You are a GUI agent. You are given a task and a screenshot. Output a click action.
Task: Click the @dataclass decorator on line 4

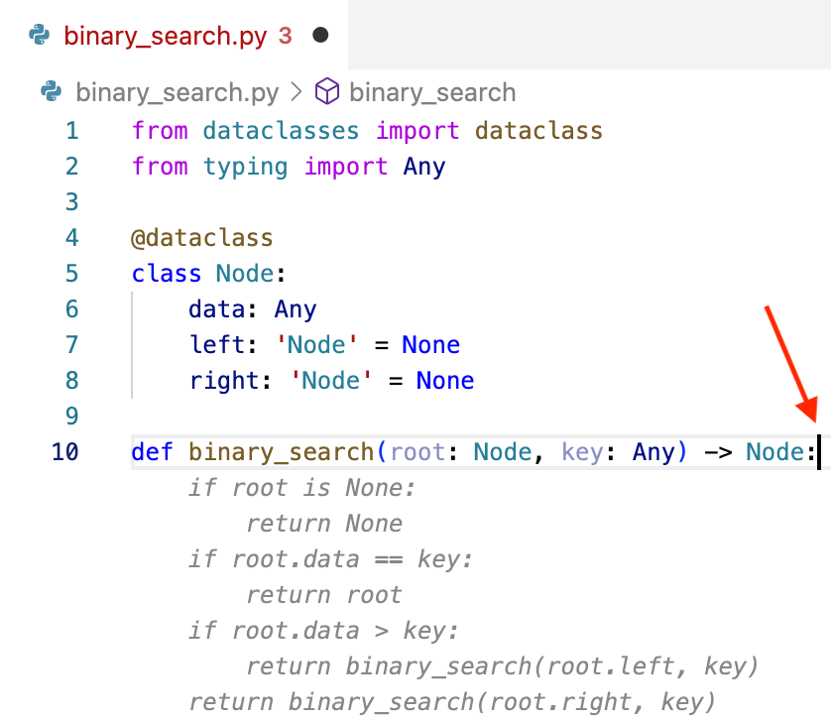(x=201, y=238)
